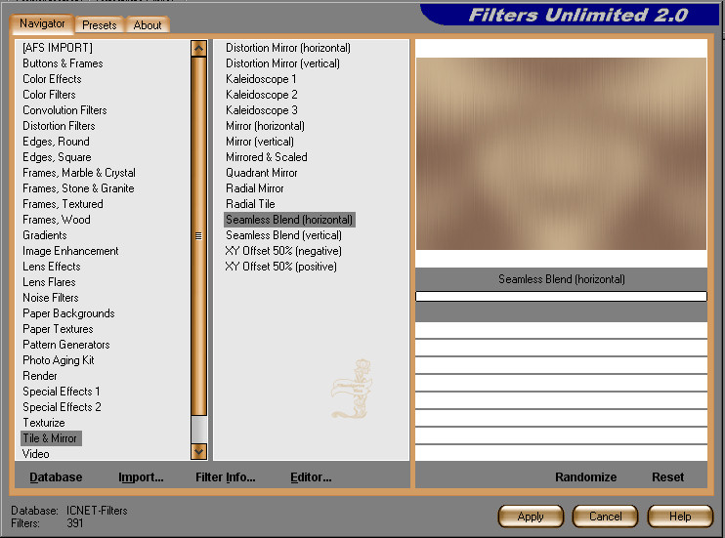The width and height of the screenshot is (725, 538).
Task: Select Distortion Filters category
Action: (x=60, y=126)
